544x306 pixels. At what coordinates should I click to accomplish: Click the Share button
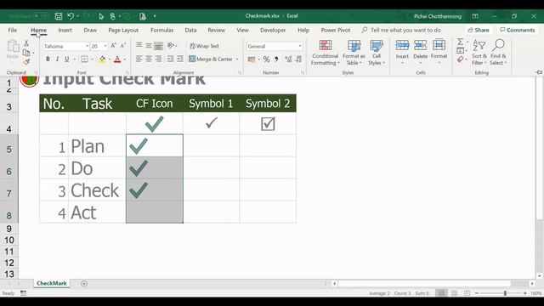(x=479, y=31)
